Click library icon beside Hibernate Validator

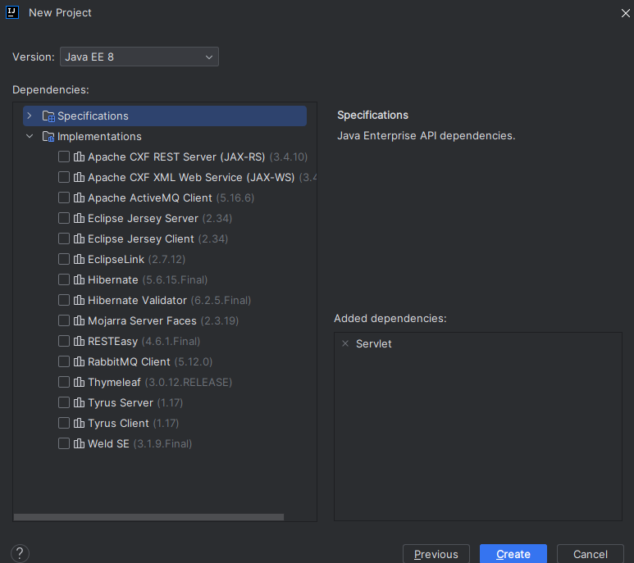[x=80, y=300]
